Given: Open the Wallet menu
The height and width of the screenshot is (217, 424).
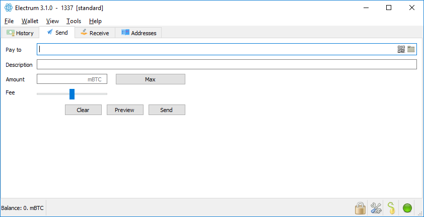Looking at the screenshot, I should (x=30, y=21).
